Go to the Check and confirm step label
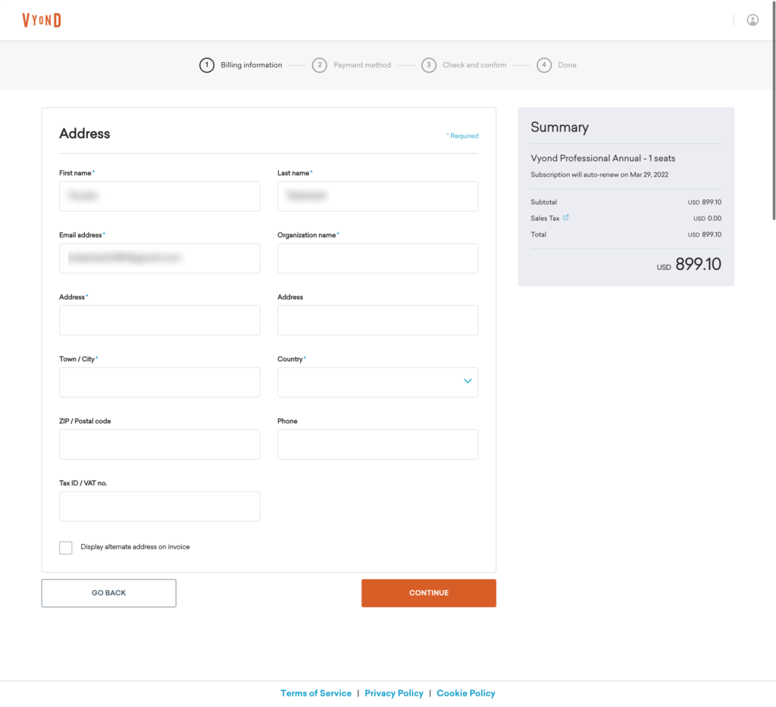This screenshot has height=707, width=776. coord(474,65)
